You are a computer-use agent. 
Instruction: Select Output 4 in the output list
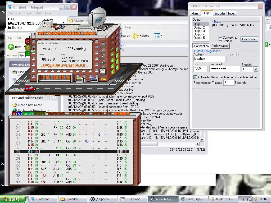(x=201, y=34)
